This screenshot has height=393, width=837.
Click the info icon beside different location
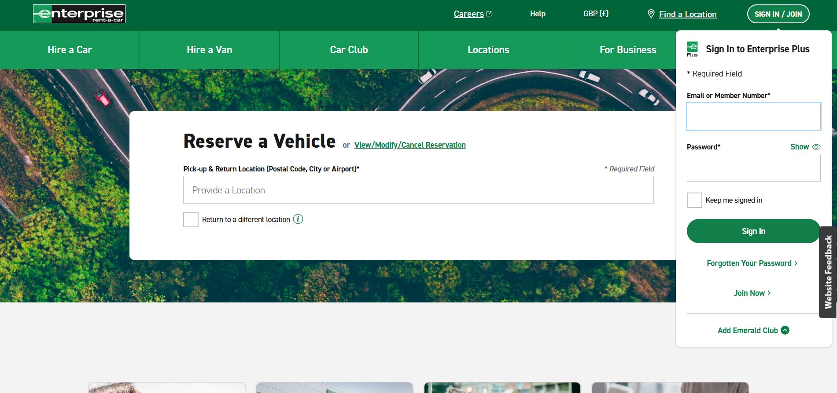(298, 219)
